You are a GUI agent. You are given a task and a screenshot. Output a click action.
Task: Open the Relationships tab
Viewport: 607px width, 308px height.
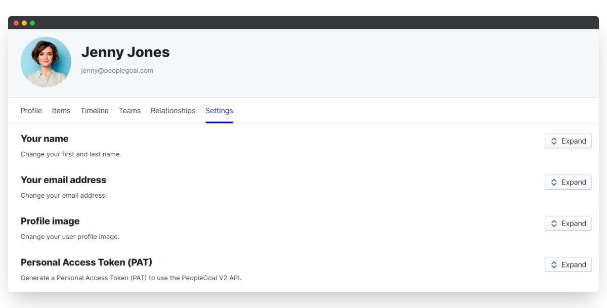173,111
